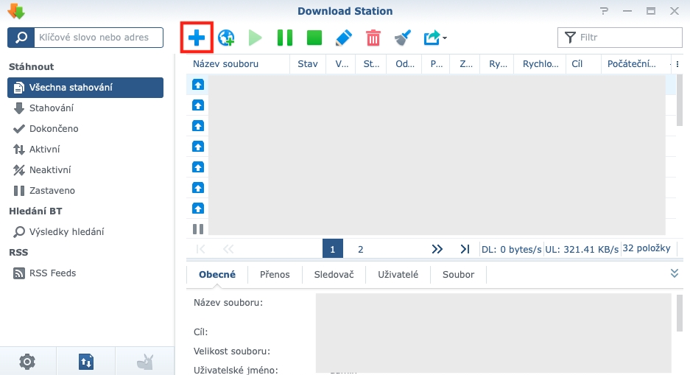Click the add download by URL globe icon
Screen dimensions: 690x375
[226, 38]
